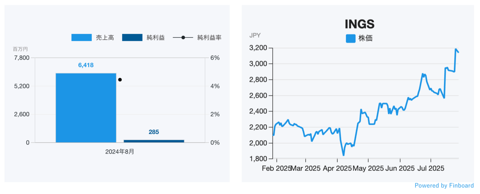Click the 285 value label
This screenshot has width=480, height=194.
pos(154,132)
